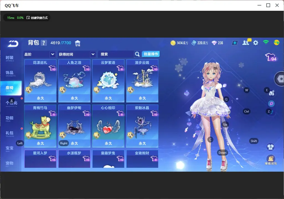This screenshot has width=284, height=199.
Task: Click the yellow-green ball icon at top right
Action: pos(277,43)
